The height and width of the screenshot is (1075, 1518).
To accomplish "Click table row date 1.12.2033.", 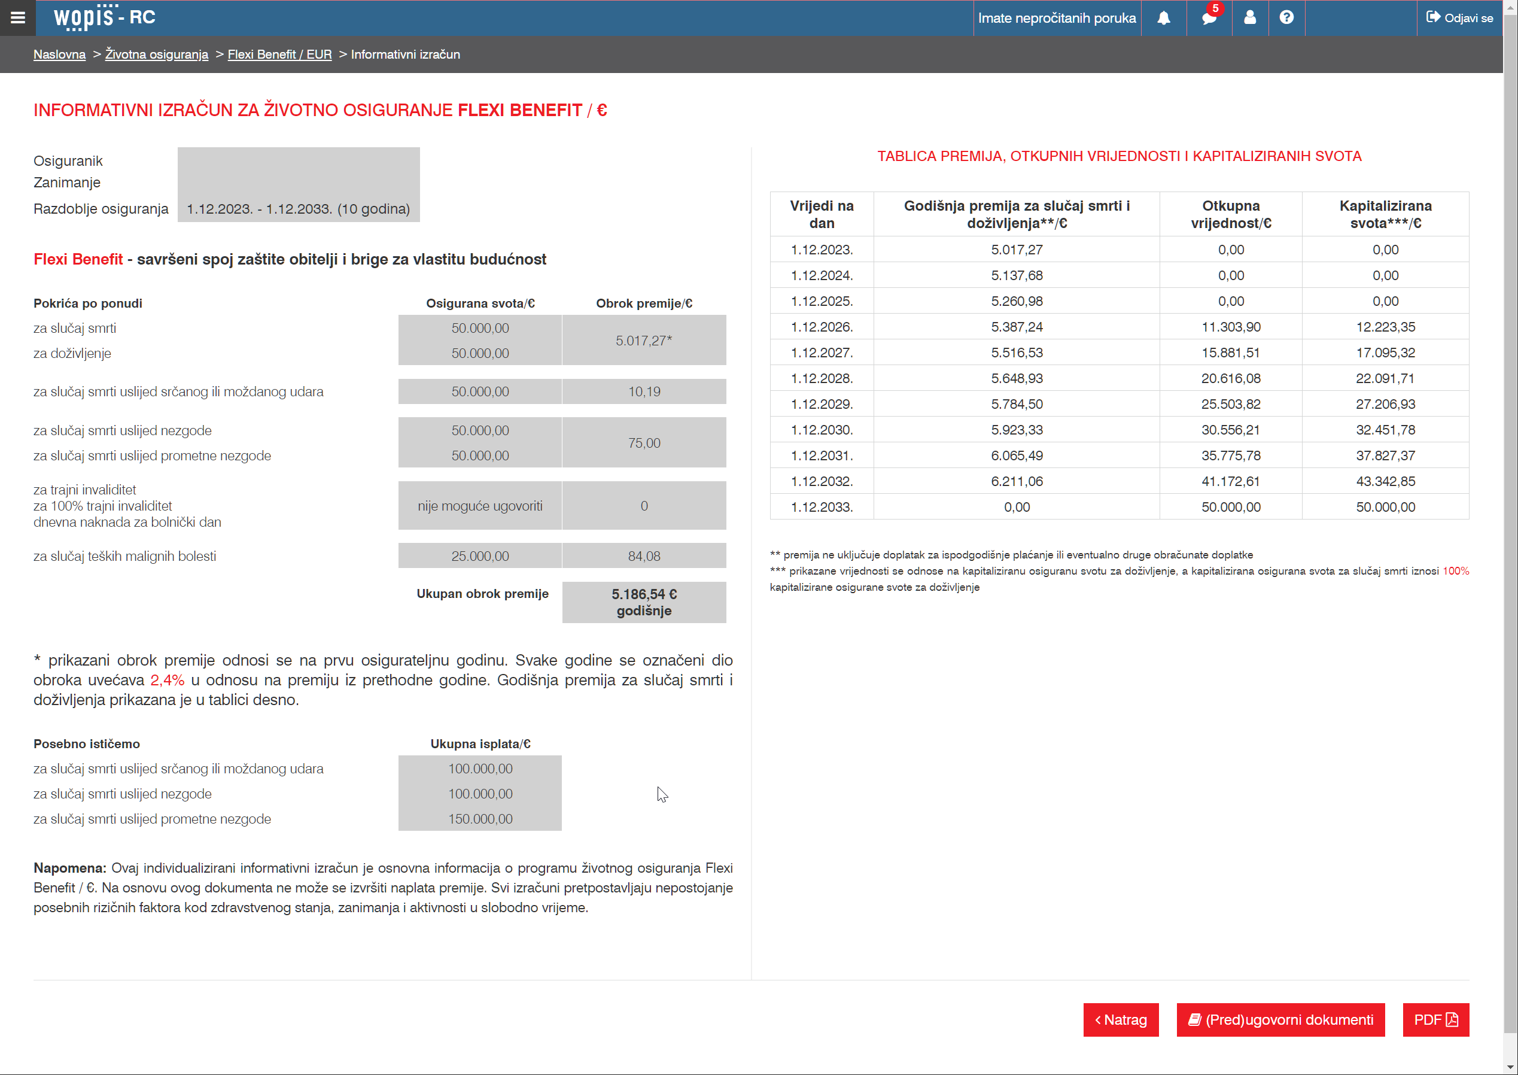I will pyautogui.click(x=821, y=507).
